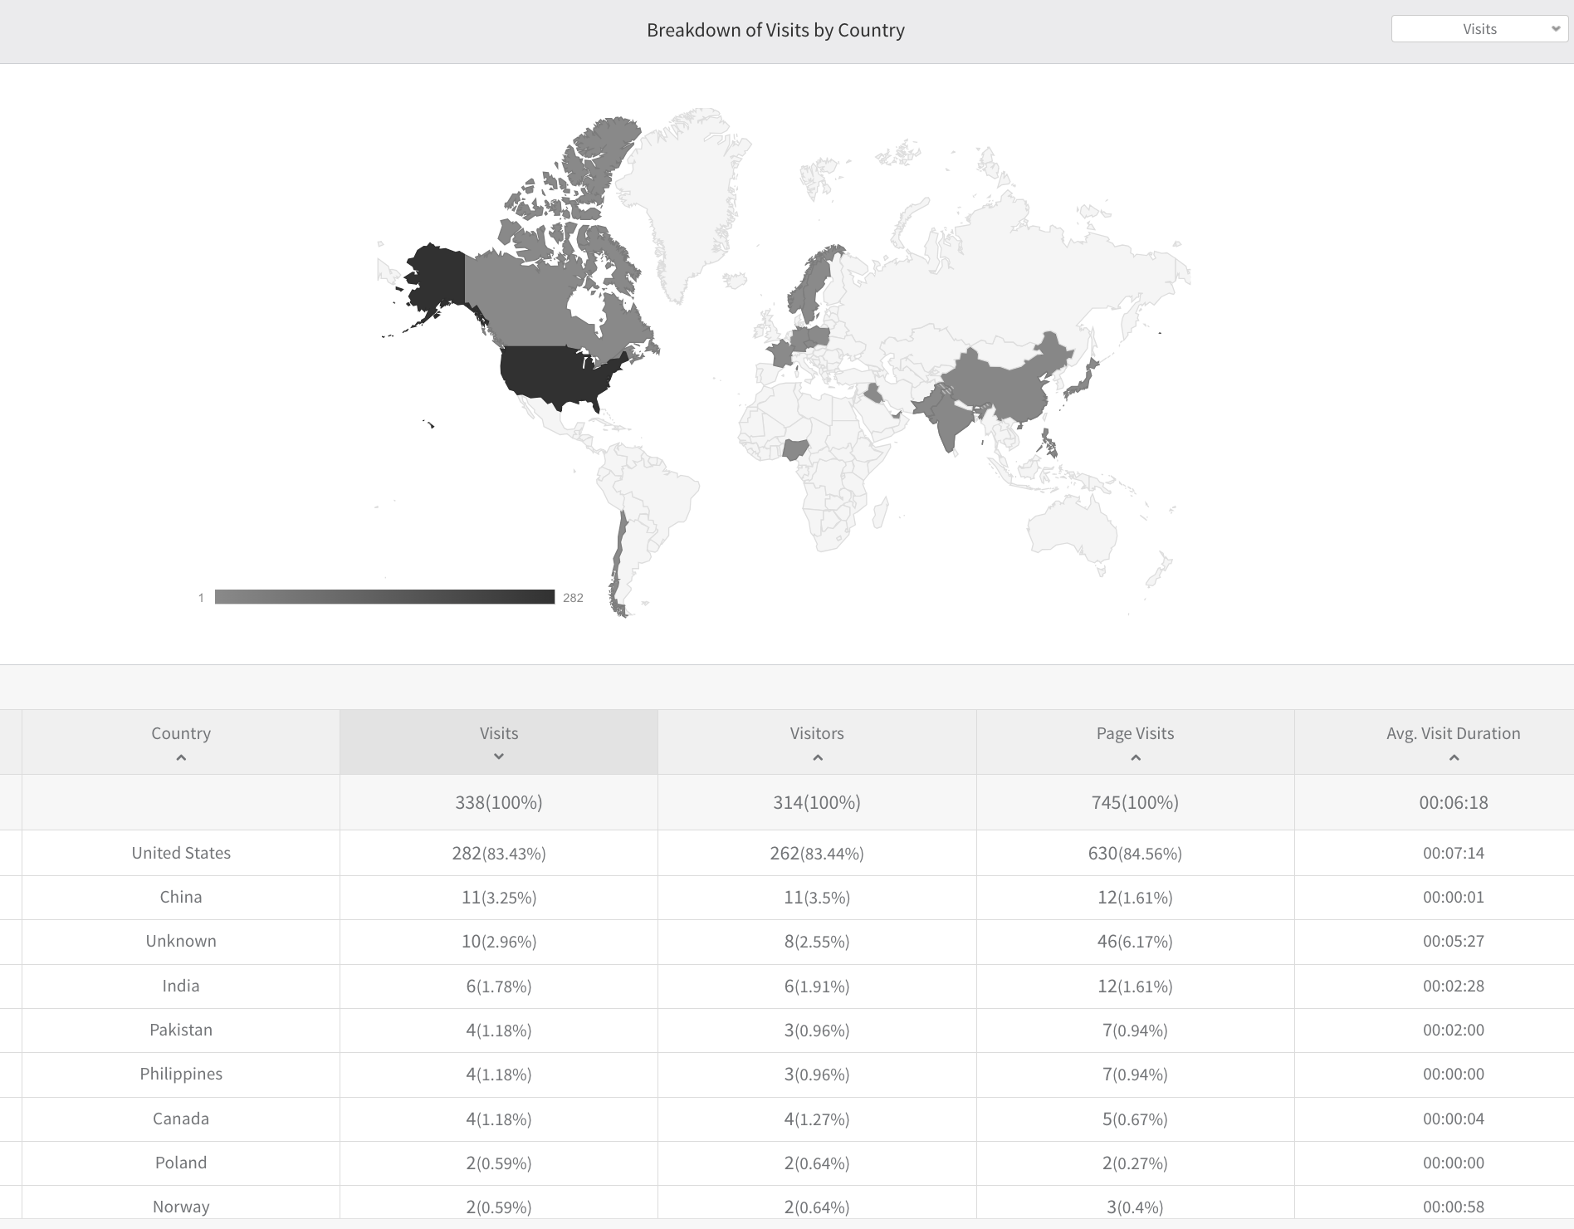Click the 5(0.67%) Canada page visits
The width and height of the screenshot is (1574, 1229).
coord(1135,1119)
